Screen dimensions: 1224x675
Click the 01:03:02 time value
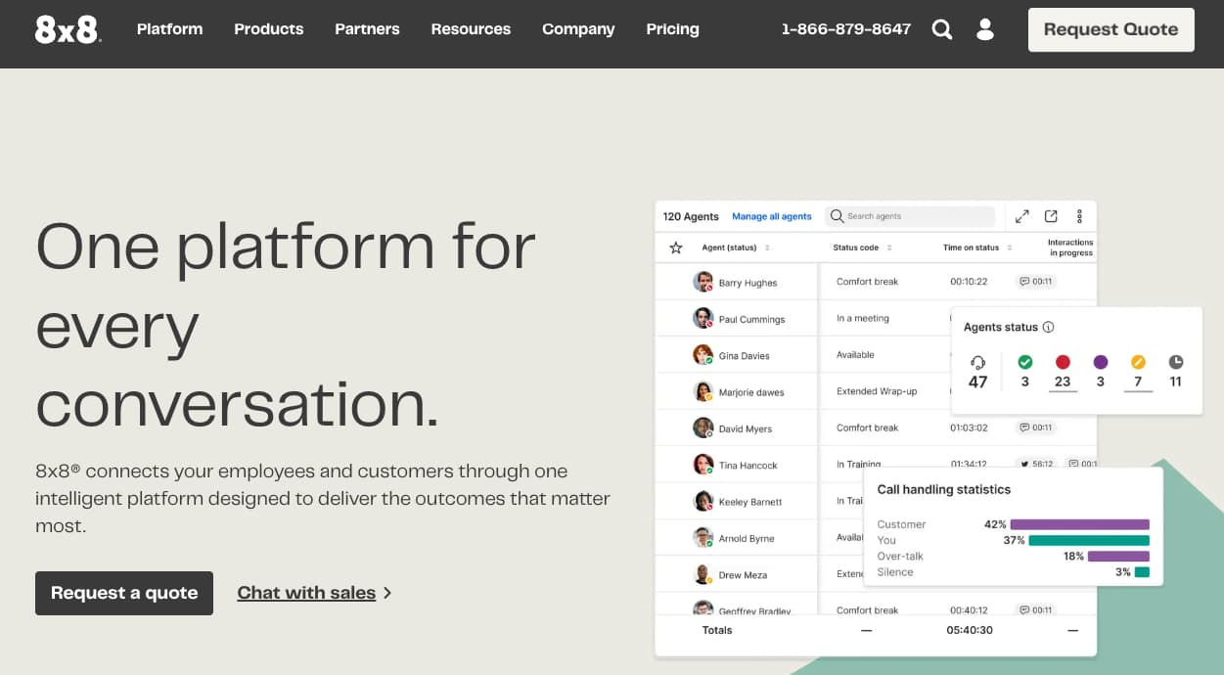point(969,427)
